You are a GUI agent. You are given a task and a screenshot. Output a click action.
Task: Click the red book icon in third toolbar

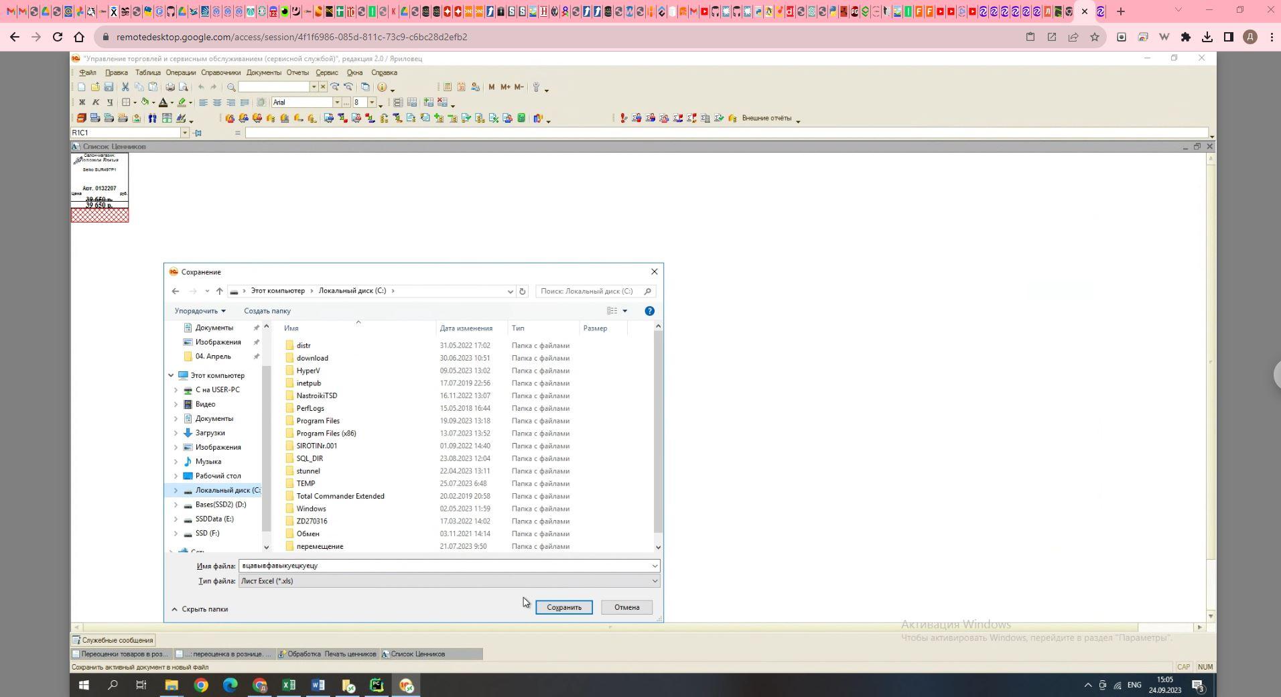pos(81,119)
